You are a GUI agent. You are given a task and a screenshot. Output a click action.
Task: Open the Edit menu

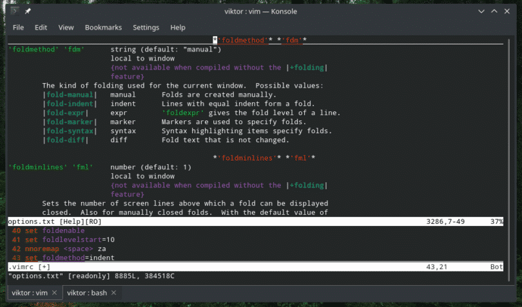click(x=41, y=28)
